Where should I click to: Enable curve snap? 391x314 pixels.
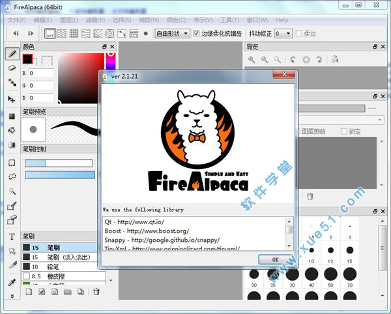(122, 33)
